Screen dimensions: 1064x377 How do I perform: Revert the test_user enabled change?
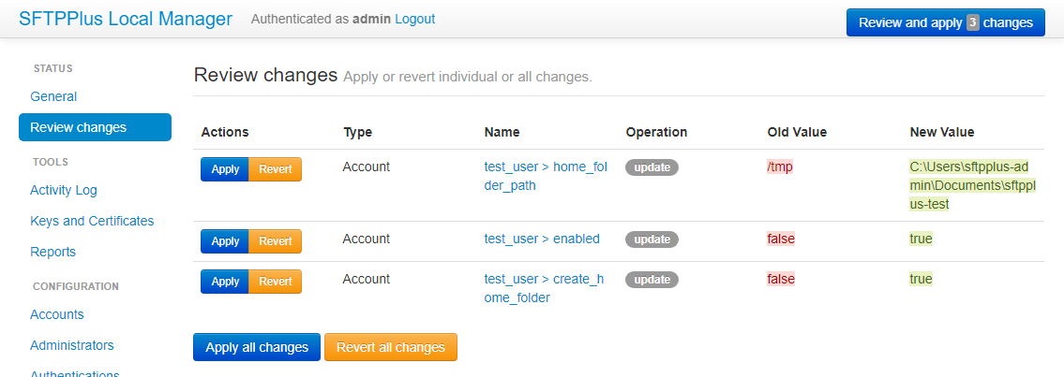[x=275, y=241]
